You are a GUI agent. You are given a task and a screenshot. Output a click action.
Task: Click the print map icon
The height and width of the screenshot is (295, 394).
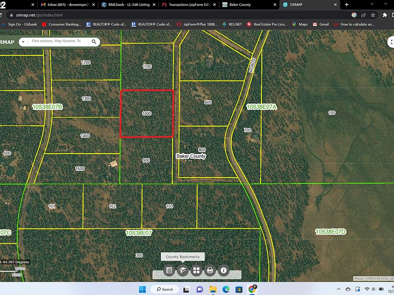tap(210, 270)
